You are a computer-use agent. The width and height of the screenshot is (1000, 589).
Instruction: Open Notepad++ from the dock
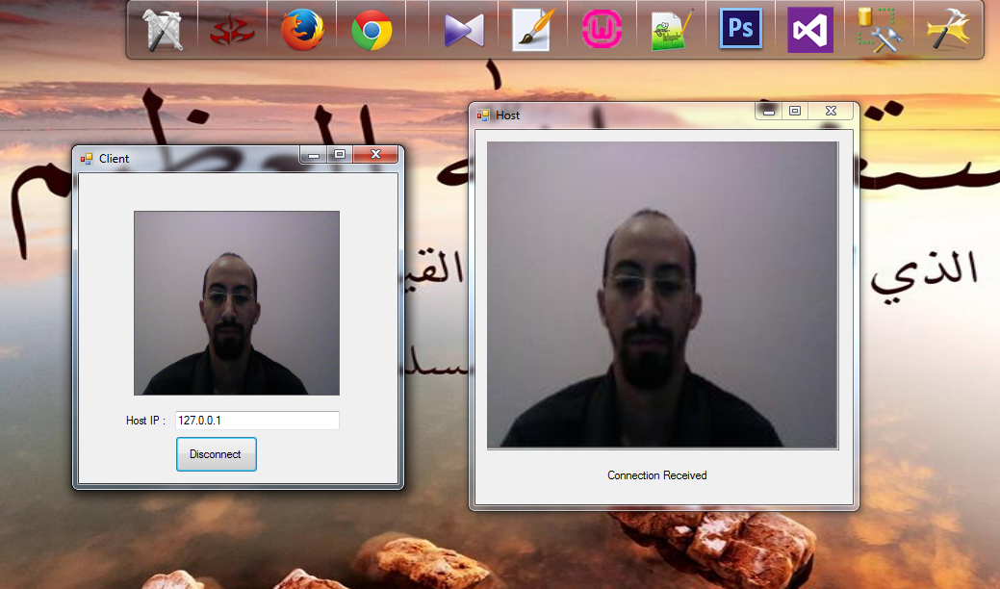point(671,30)
